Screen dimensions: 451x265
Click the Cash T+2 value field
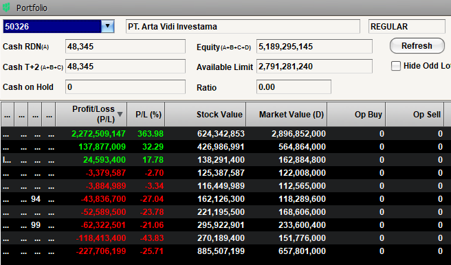tap(125, 67)
